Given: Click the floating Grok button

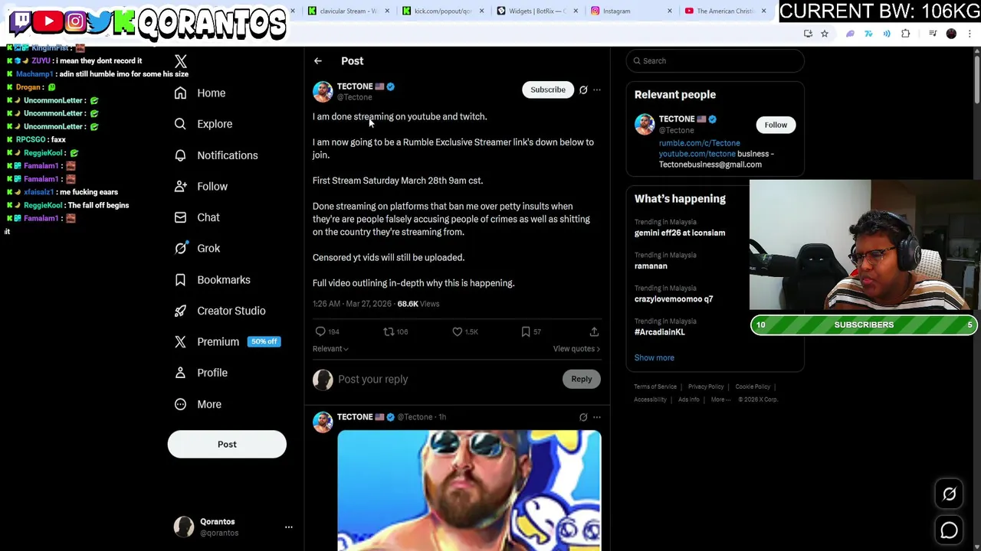Looking at the screenshot, I should pyautogui.click(x=950, y=494).
